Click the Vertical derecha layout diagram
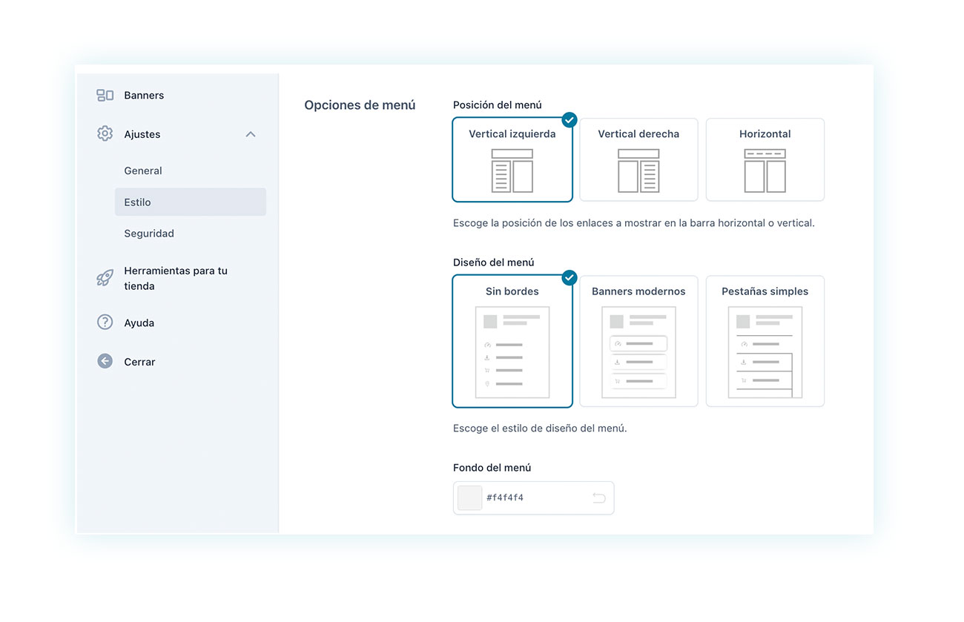Image resolution: width=964 pixels, height=622 pixels. point(638,171)
